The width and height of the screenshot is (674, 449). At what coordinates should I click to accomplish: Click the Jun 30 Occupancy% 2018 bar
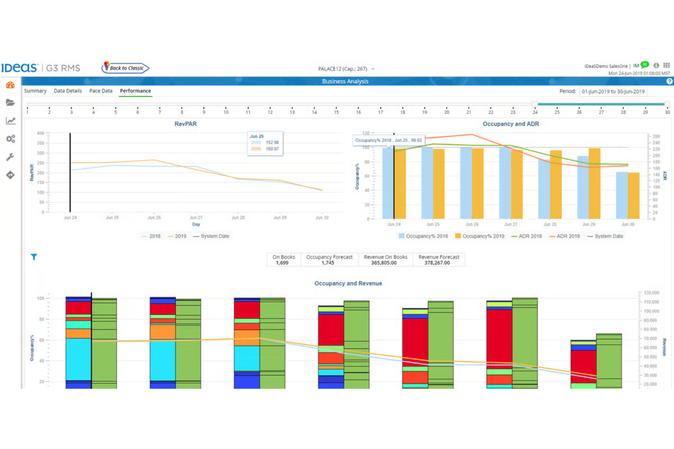(x=622, y=196)
